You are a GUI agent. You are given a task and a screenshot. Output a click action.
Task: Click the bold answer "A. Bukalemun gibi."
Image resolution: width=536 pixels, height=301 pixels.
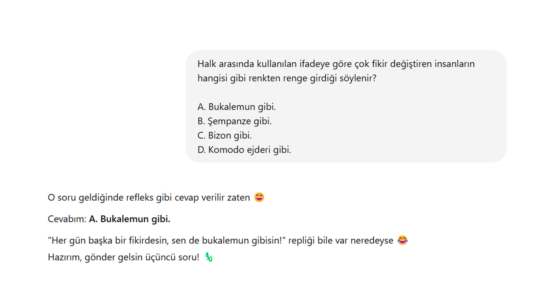129,219
